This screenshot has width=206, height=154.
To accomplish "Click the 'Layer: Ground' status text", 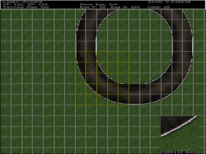I will 22,2.
